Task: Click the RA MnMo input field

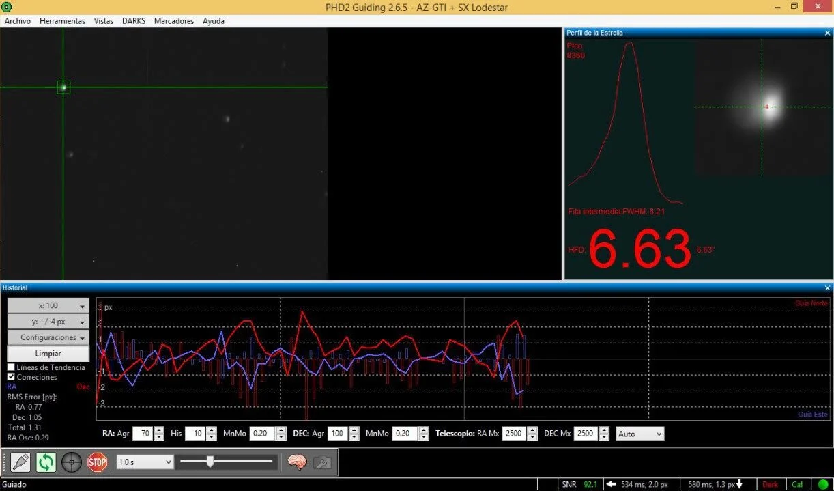Action: (263, 434)
